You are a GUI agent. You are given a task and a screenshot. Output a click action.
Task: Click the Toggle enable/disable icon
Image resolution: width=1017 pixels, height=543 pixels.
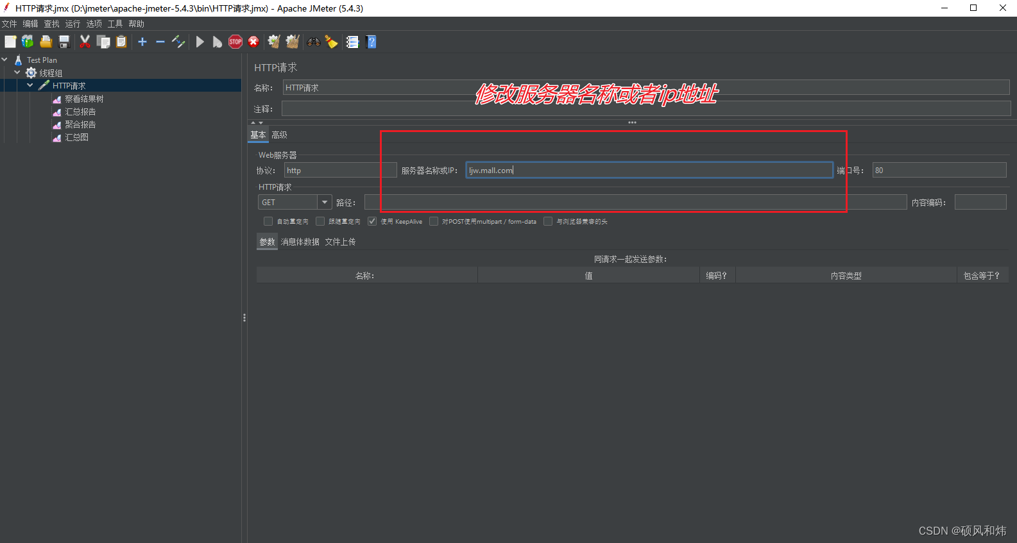tap(178, 42)
